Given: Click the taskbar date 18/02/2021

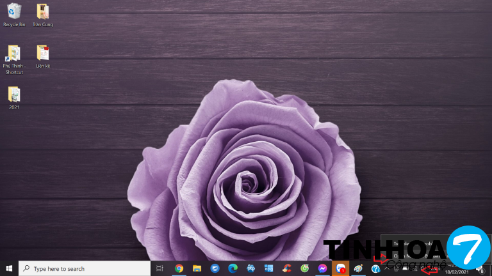Looking at the screenshot, I should tap(457, 272).
